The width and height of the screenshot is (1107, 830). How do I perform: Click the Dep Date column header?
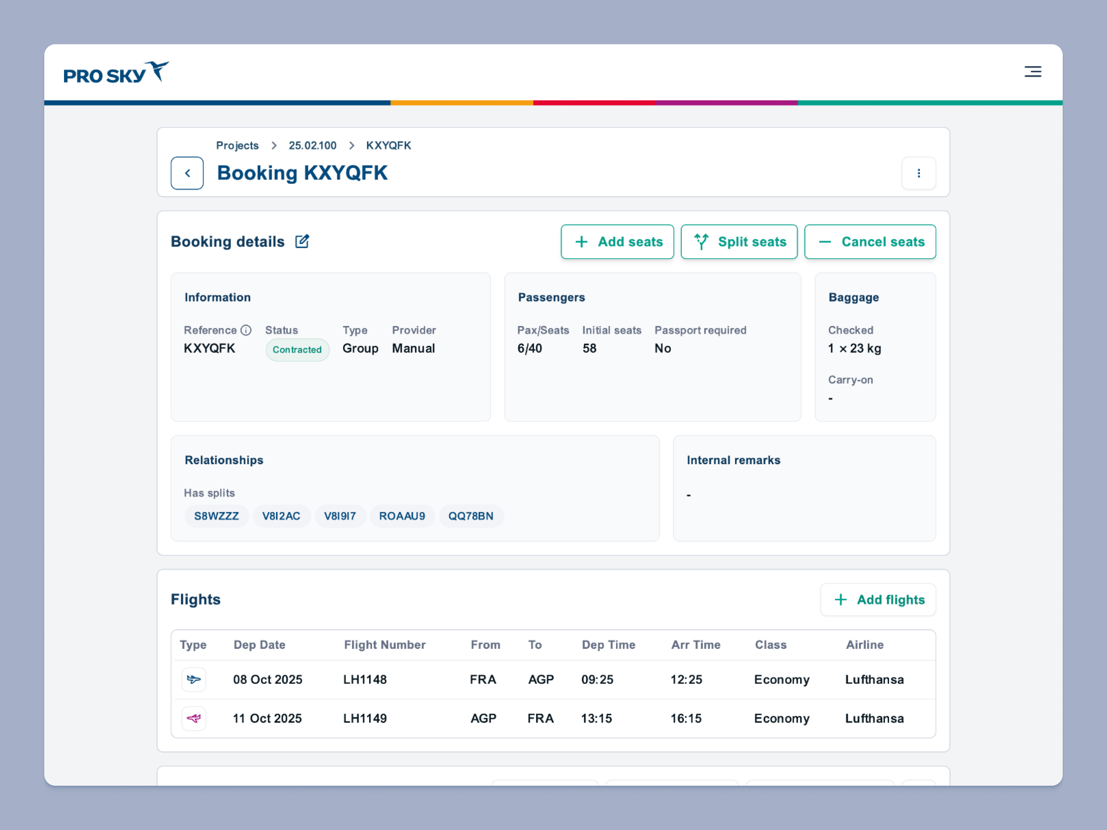point(259,645)
